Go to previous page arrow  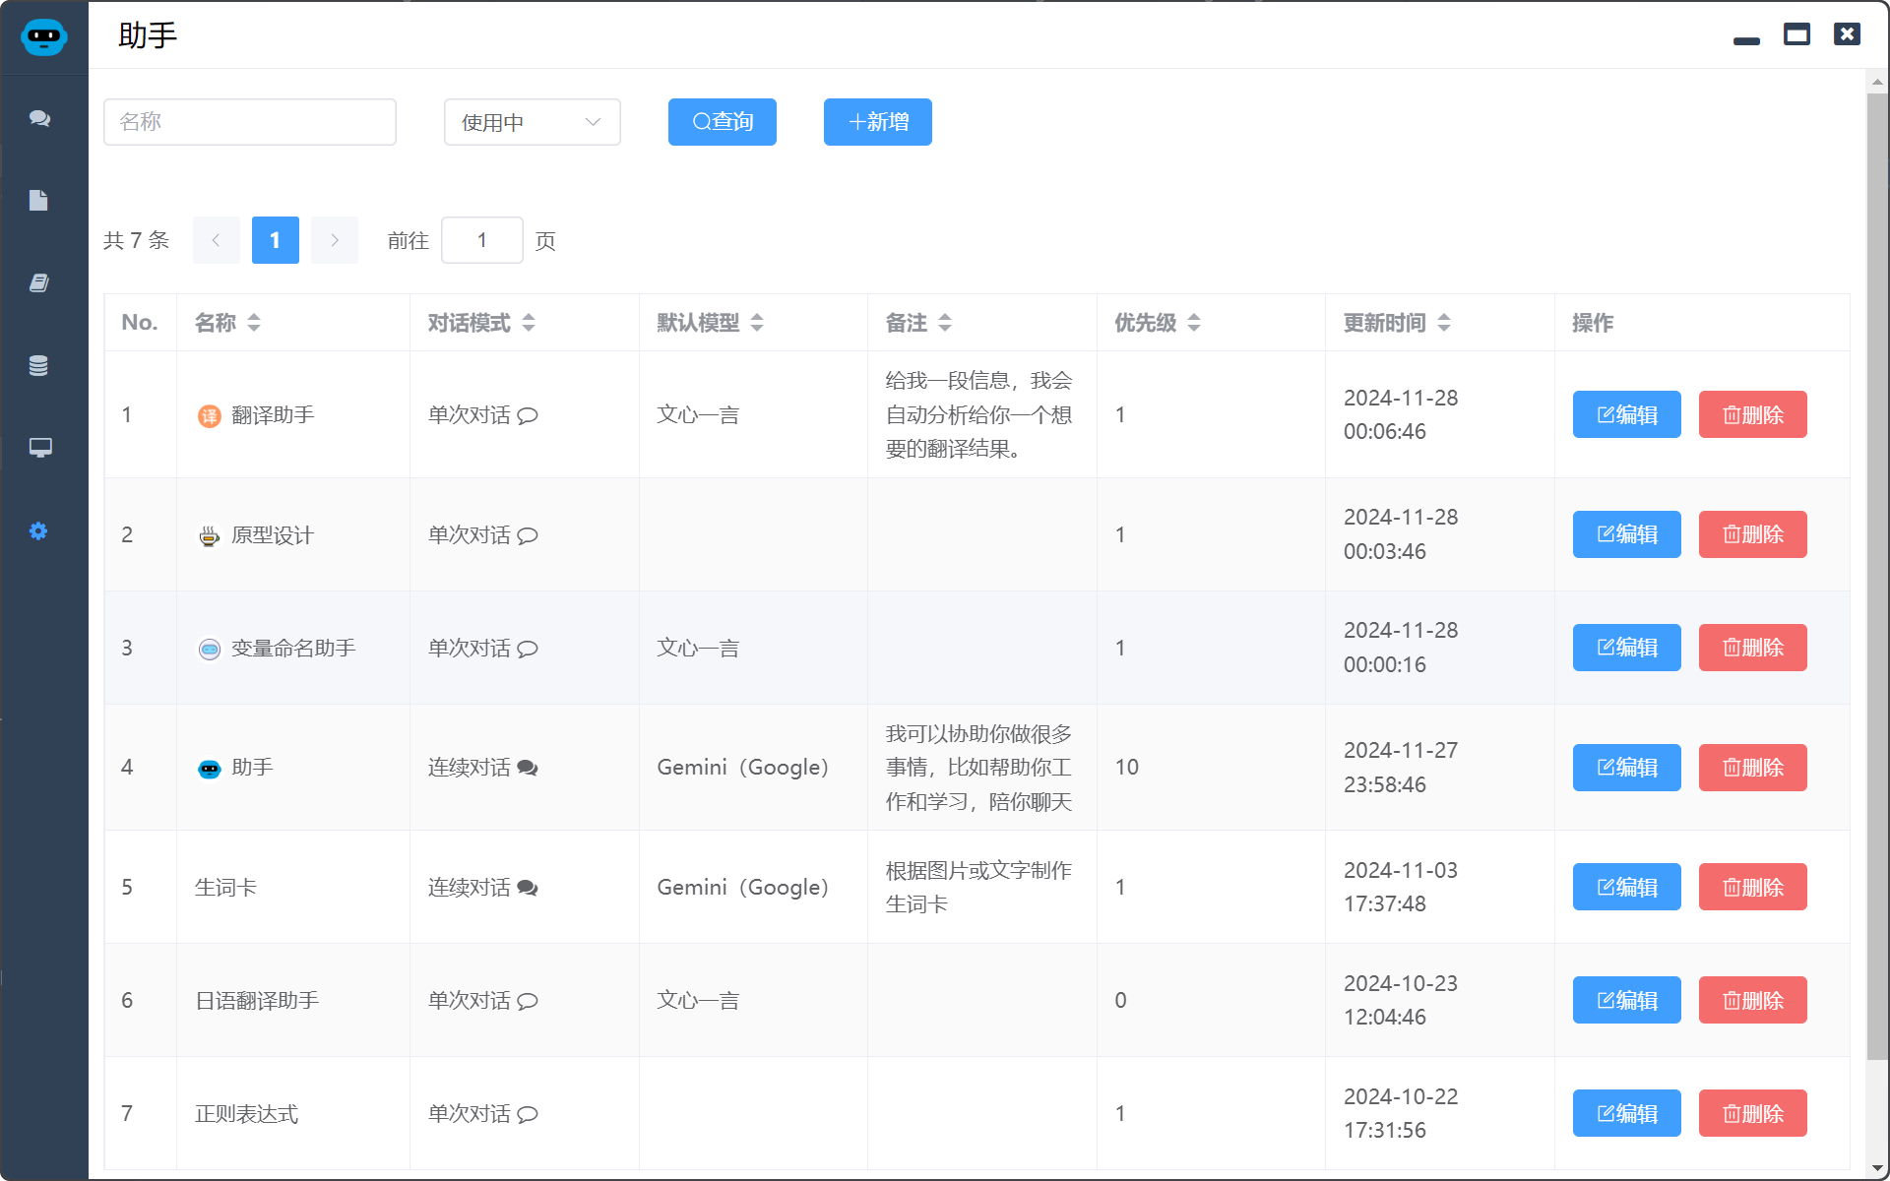click(x=217, y=240)
